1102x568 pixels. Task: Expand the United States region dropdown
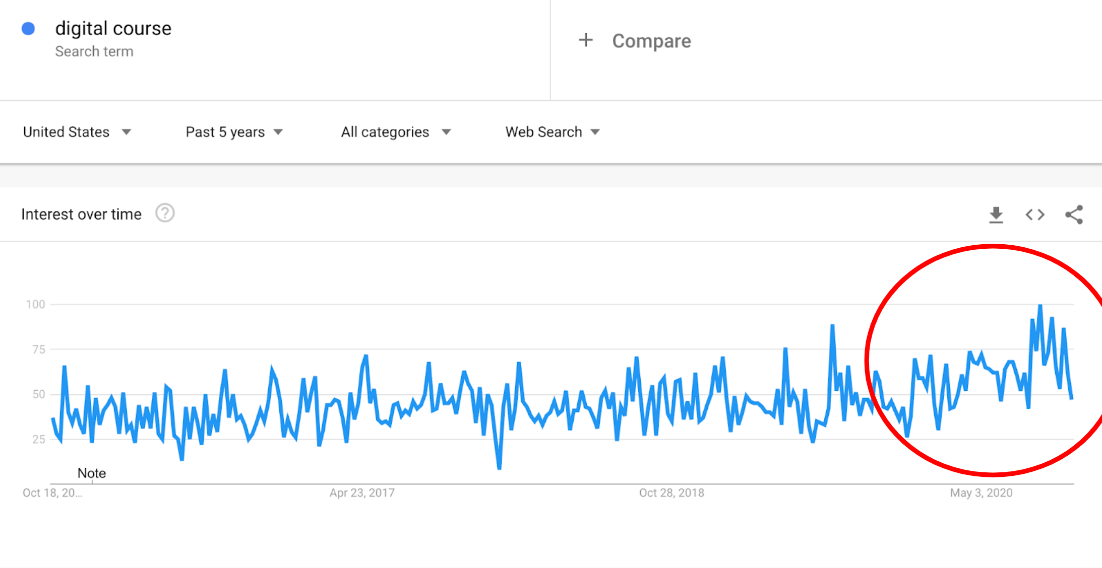(x=77, y=132)
